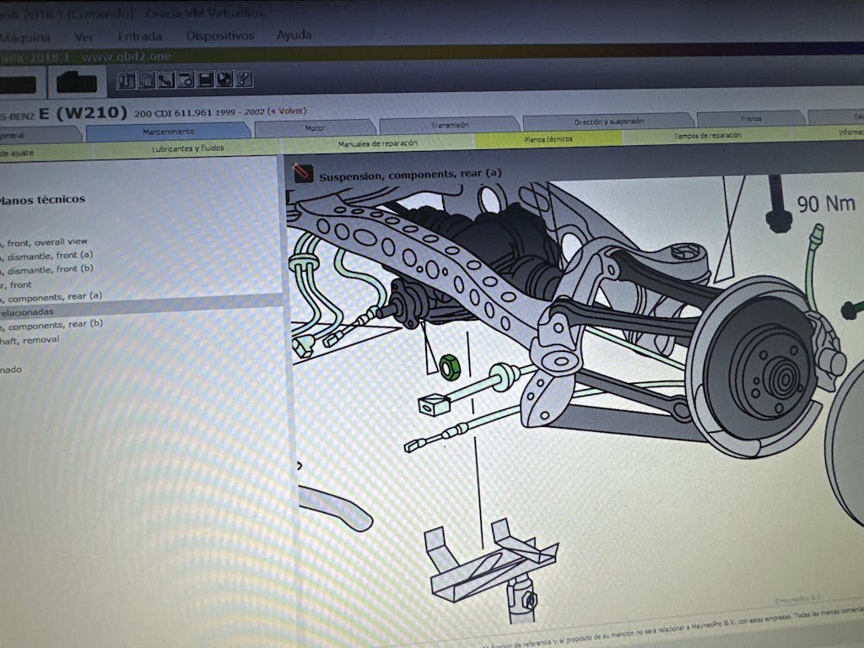Click the question mark help toolbar icon
Image resolution: width=864 pixels, height=648 pixels.
click(x=244, y=79)
